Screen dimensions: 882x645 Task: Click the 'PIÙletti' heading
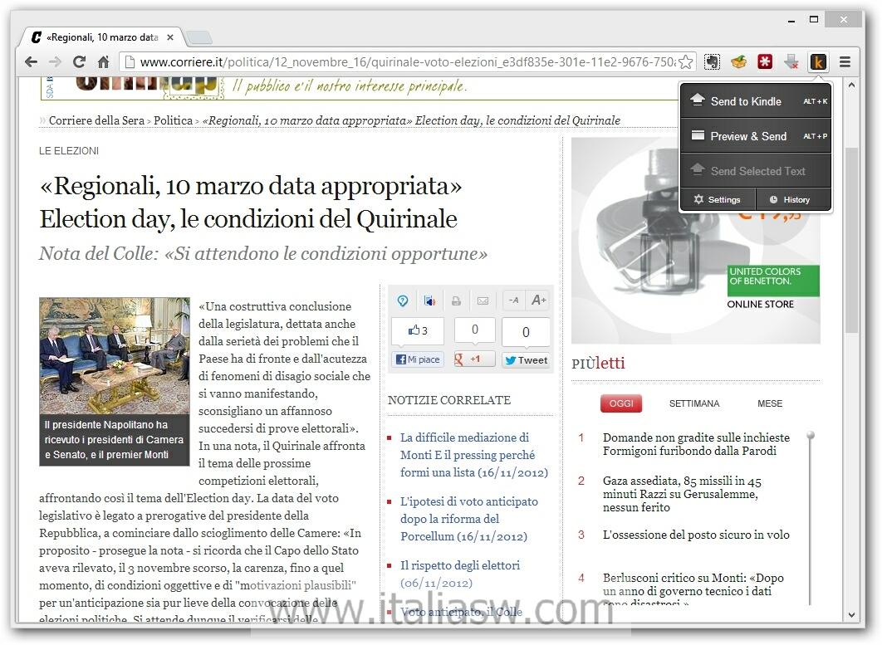(x=598, y=363)
